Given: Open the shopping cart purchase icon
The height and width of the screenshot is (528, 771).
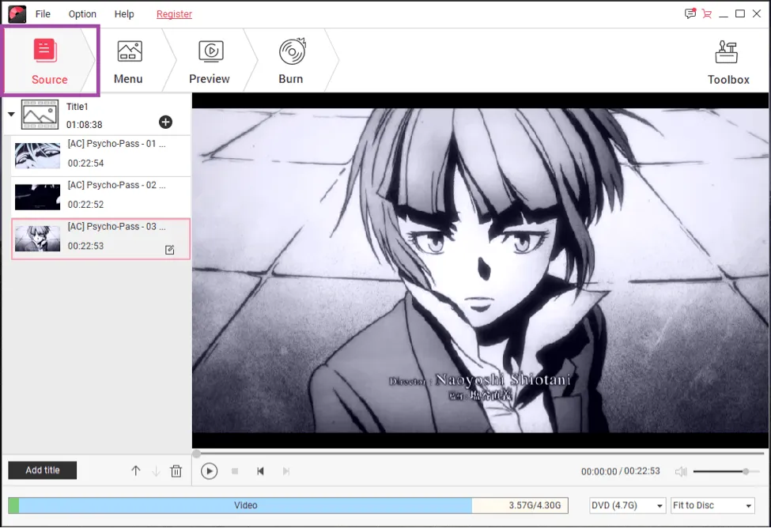Looking at the screenshot, I should coord(707,13).
